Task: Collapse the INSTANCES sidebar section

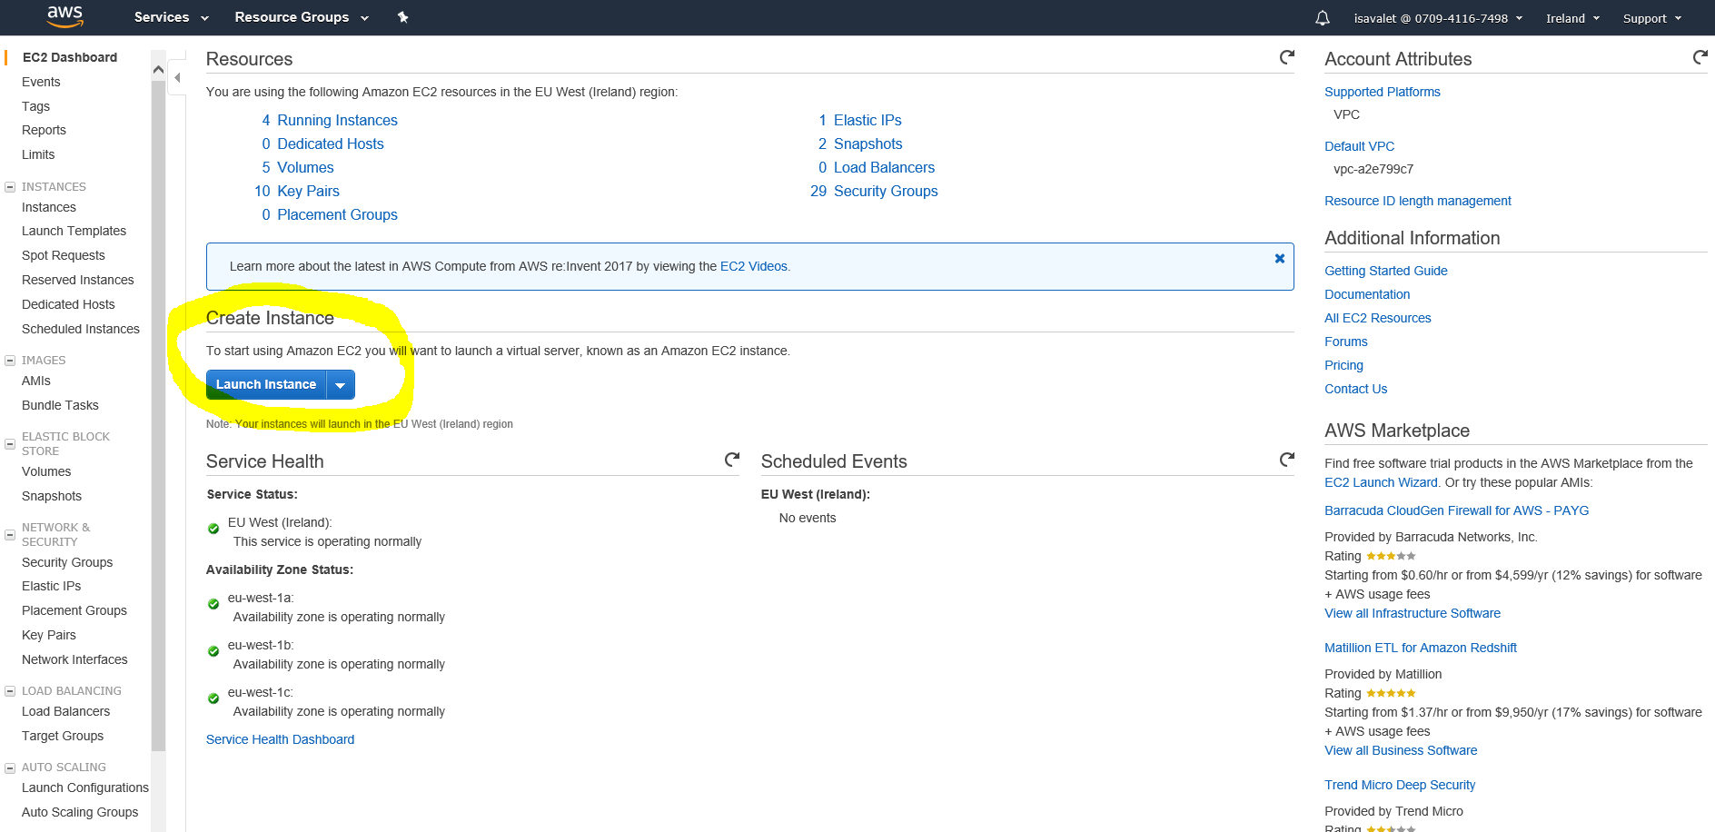Action: pos(10,187)
